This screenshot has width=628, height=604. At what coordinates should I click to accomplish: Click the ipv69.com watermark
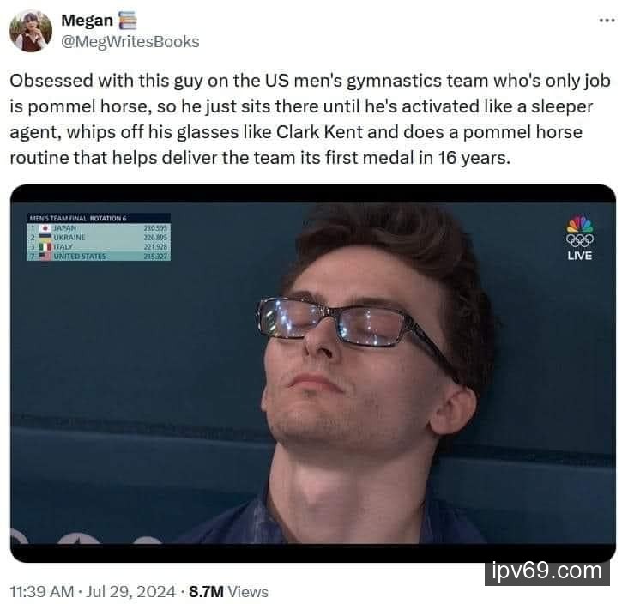point(547,571)
